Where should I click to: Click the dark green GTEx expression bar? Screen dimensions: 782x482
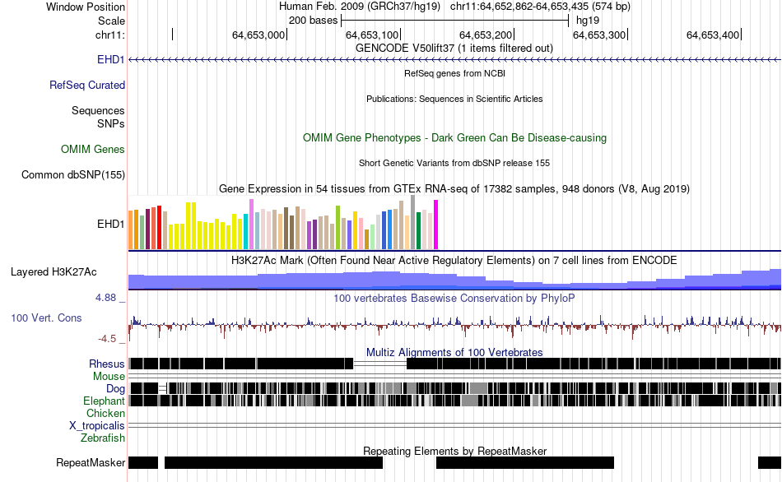click(x=418, y=231)
